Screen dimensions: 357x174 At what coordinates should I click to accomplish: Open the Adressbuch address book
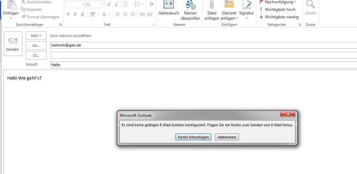point(169,8)
